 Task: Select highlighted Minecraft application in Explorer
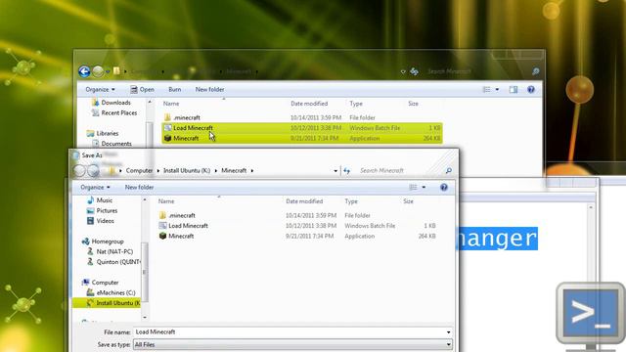click(x=302, y=139)
